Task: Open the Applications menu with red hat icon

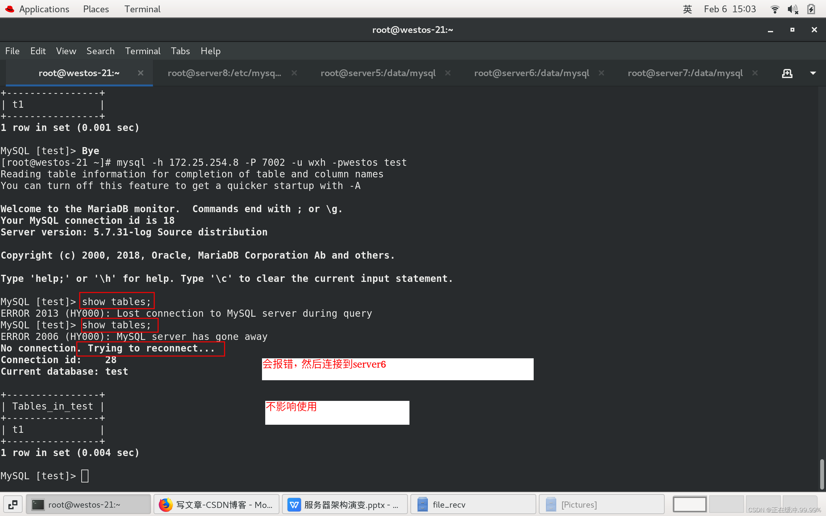Action: pos(37,9)
